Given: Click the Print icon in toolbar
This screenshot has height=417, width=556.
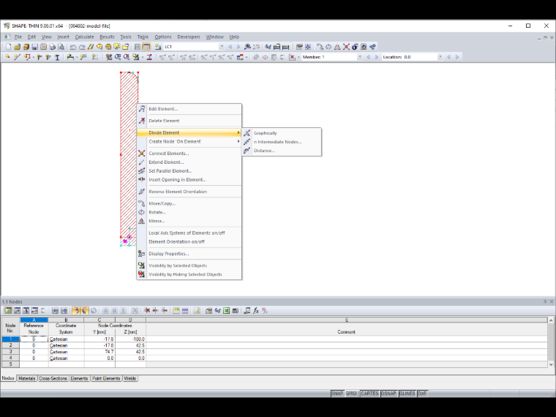Looking at the screenshot, I should 53,47.
